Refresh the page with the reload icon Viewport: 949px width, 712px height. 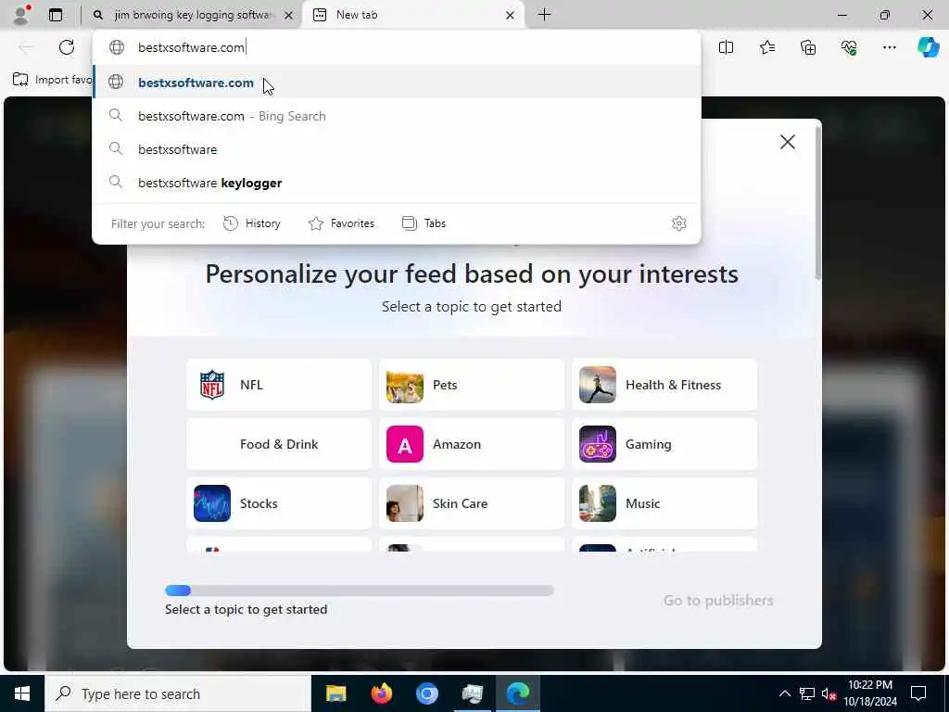[67, 47]
